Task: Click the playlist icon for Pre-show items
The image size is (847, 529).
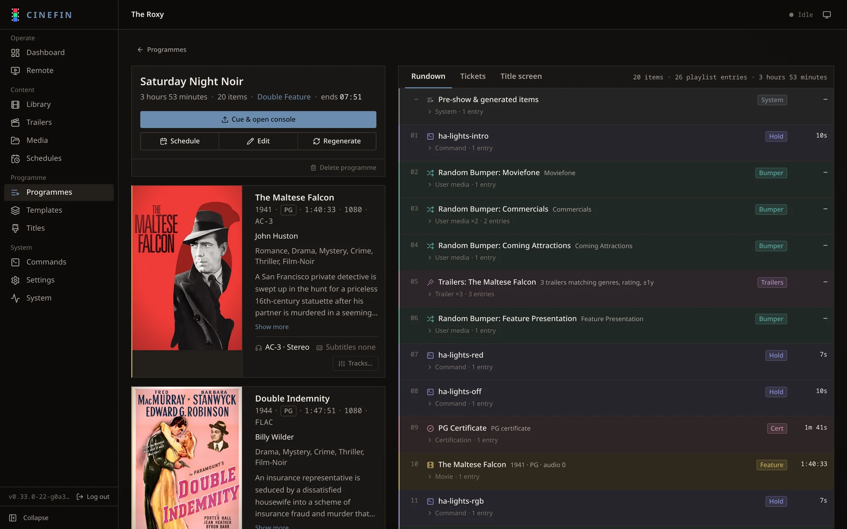Action: point(430,100)
